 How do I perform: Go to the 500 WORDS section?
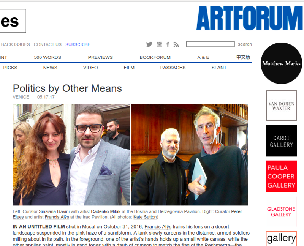47,57
